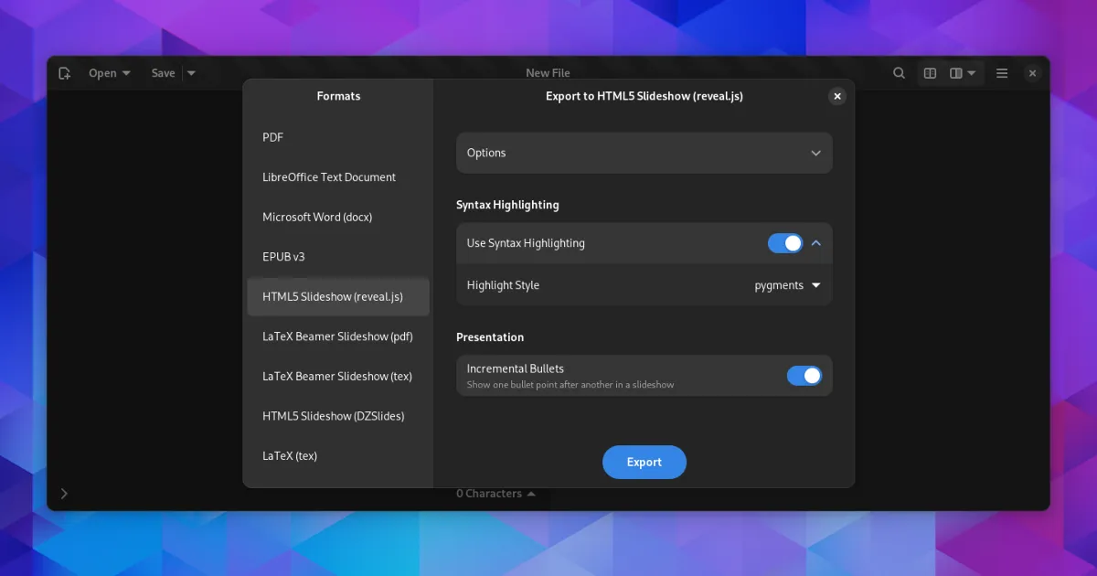
Task: Open the Open file menu
Action: [x=109, y=73]
